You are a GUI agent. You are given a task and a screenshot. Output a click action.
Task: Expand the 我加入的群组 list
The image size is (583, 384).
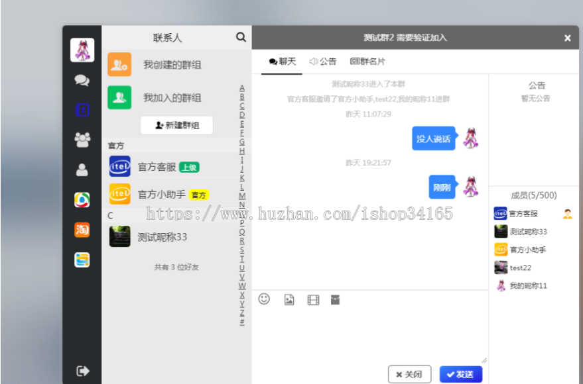point(172,98)
